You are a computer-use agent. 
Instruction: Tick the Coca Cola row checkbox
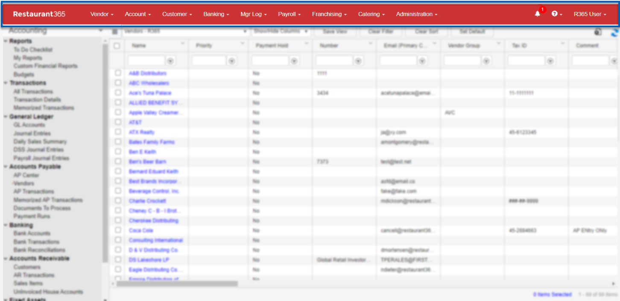118,231
